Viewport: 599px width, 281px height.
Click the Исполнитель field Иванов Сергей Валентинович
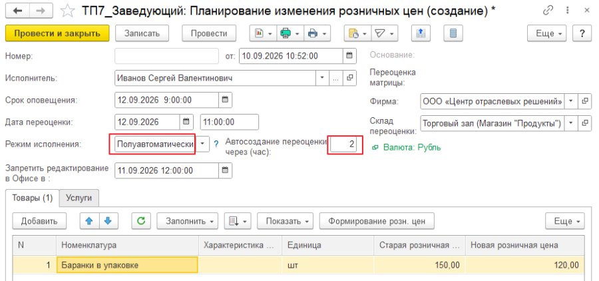coord(215,78)
